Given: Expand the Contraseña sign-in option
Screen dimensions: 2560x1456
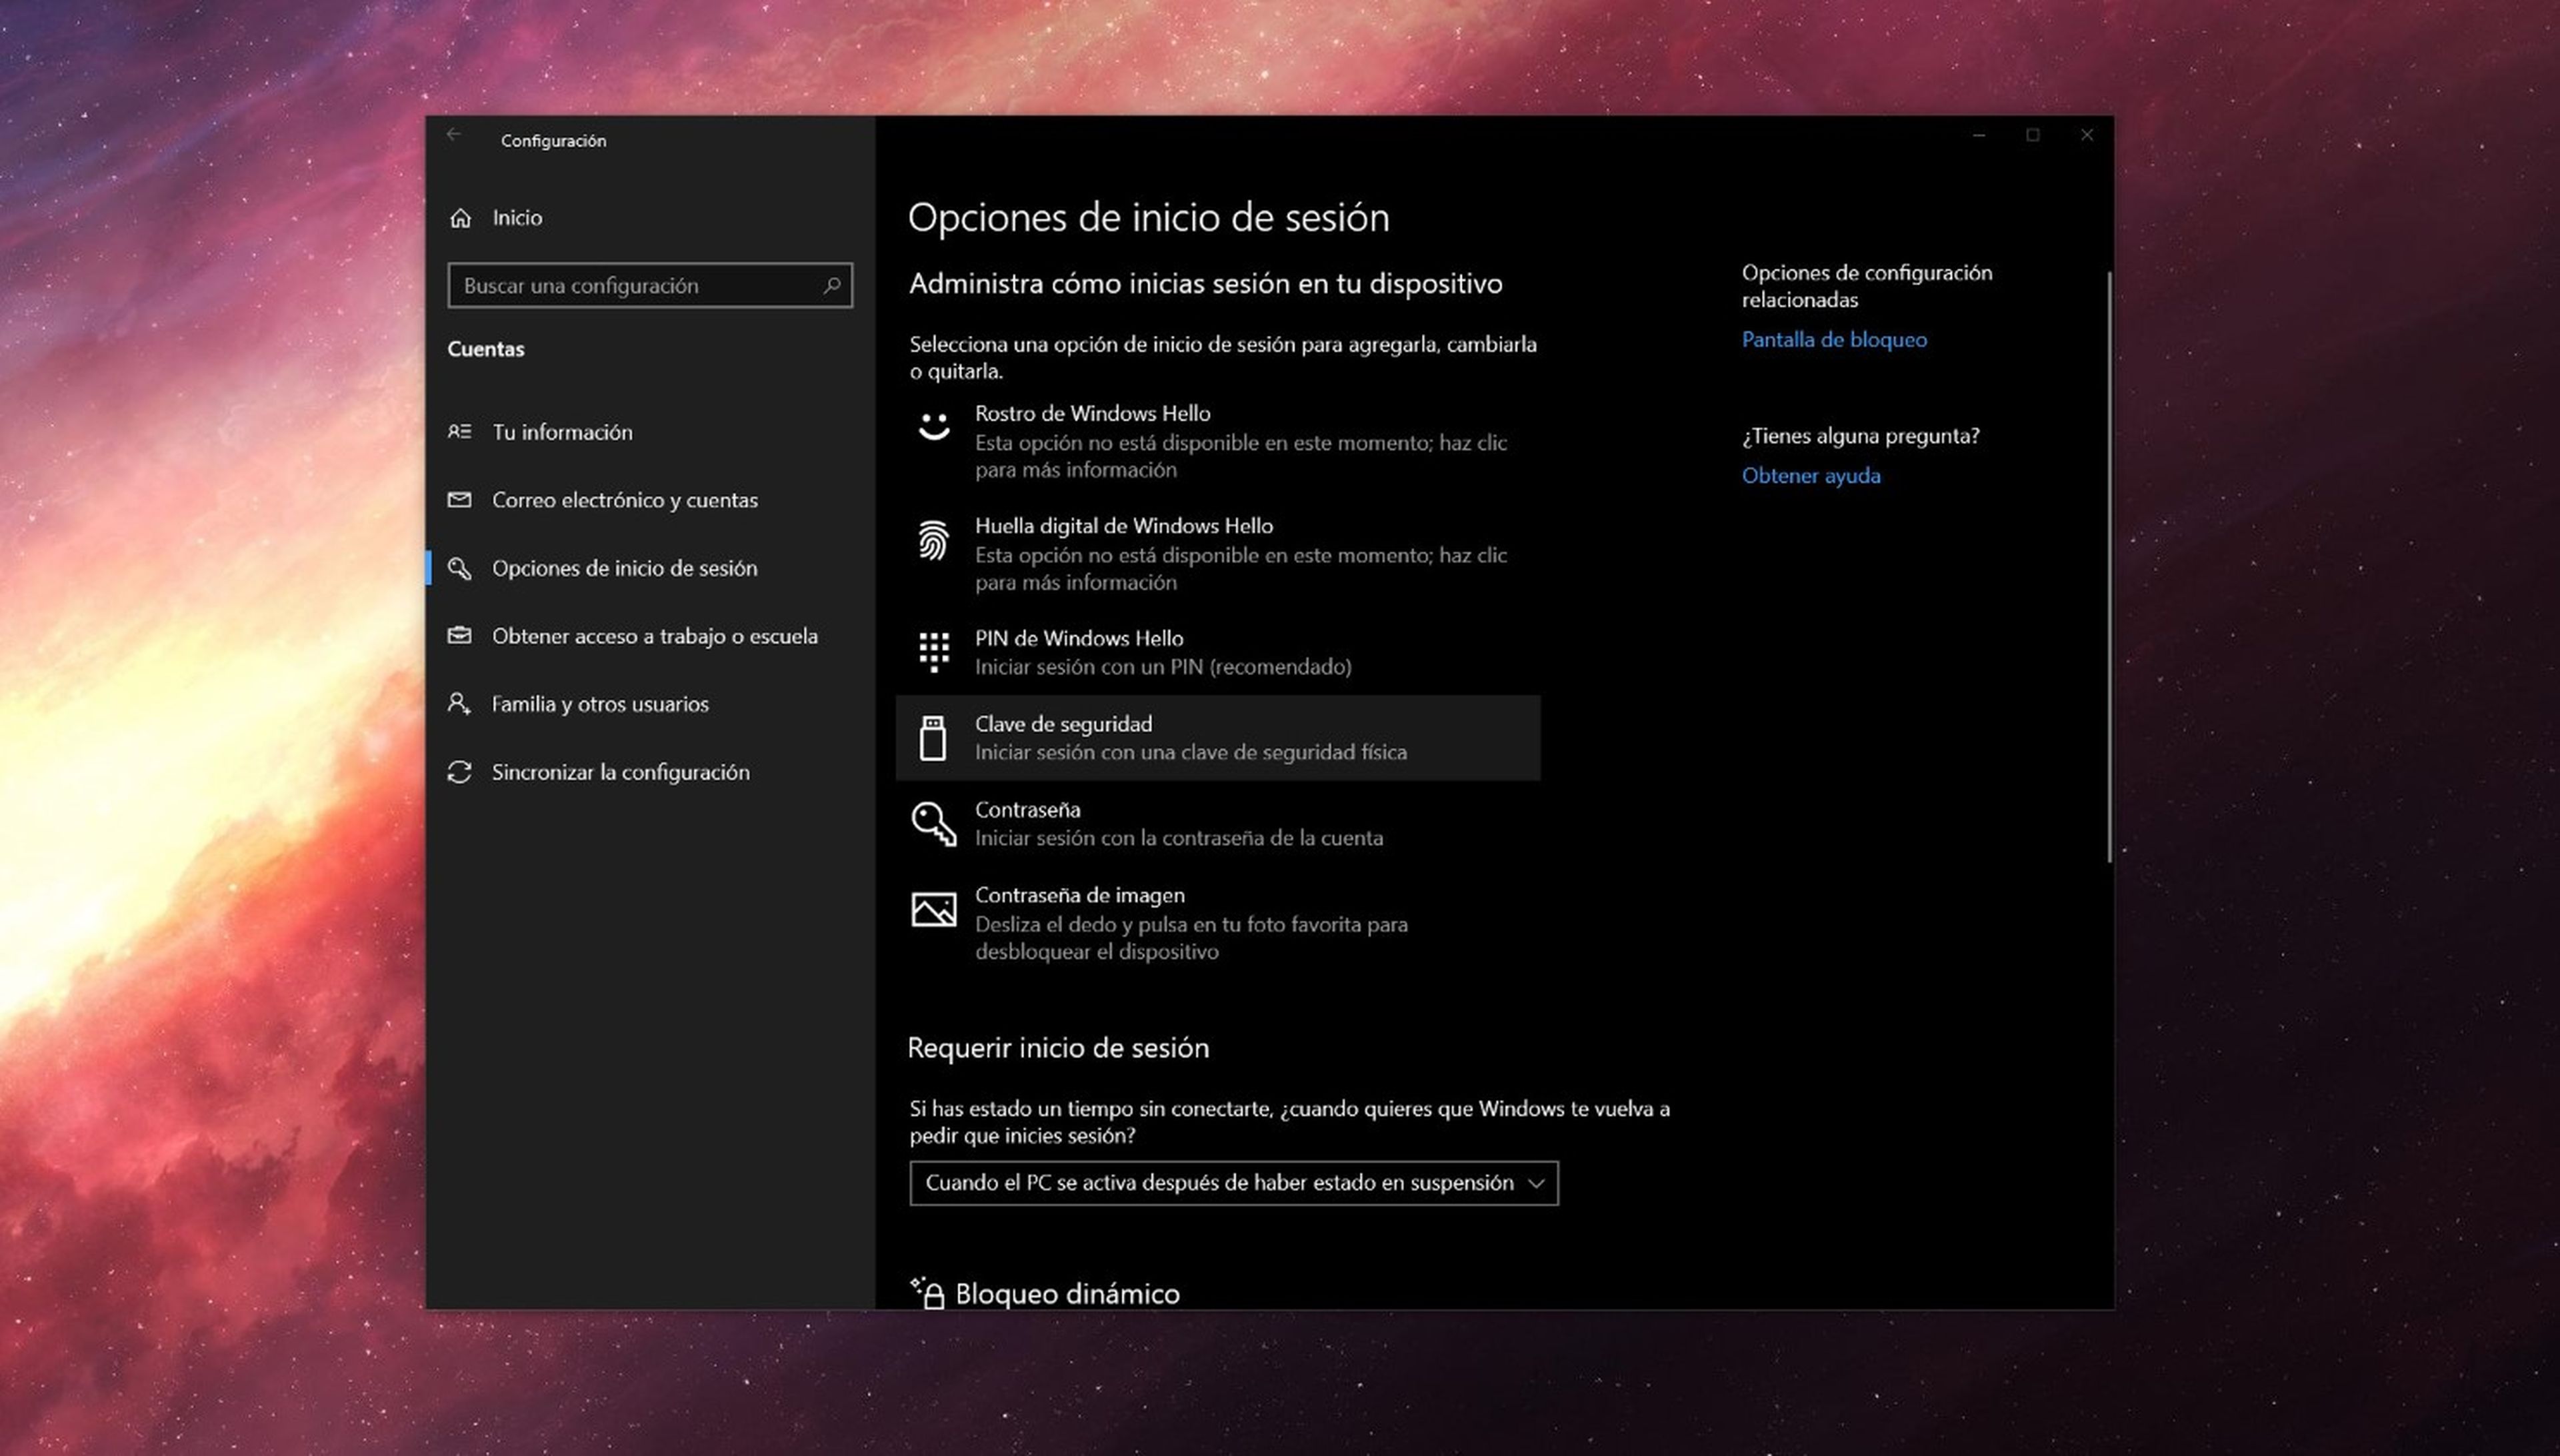Looking at the screenshot, I should tap(1219, 824).
